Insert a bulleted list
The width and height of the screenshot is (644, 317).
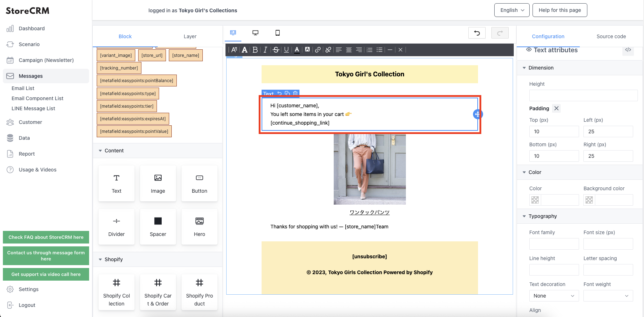[x=380, y=50]
